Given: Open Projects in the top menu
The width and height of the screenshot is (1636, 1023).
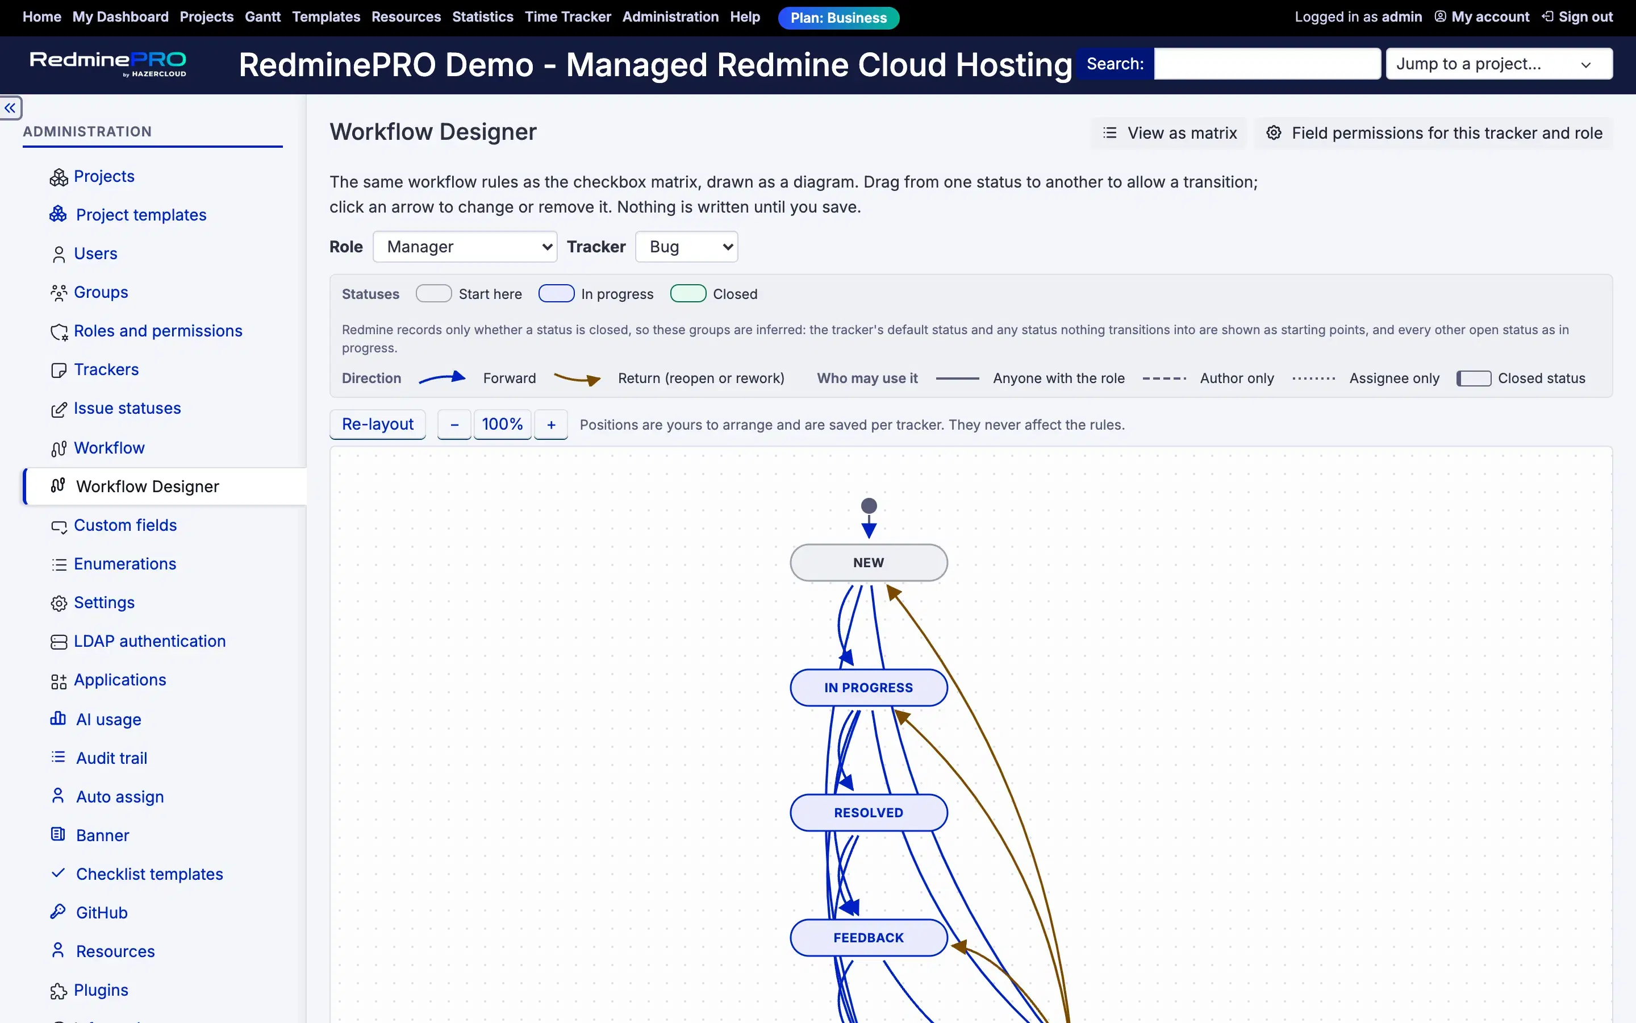Looking at the screenshot, I should point(206,17).
